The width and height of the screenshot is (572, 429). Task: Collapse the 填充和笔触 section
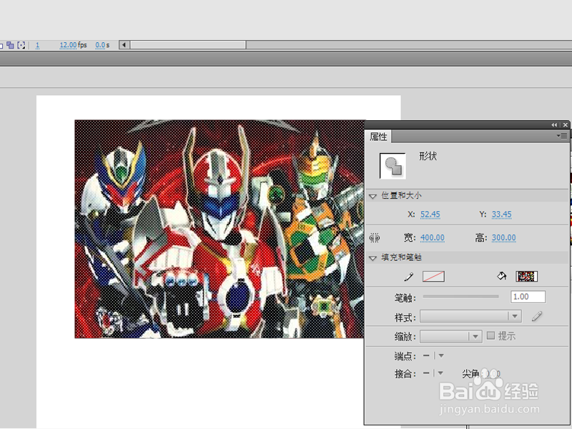tap(373, 258)
